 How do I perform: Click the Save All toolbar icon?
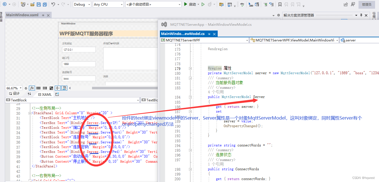45,4
